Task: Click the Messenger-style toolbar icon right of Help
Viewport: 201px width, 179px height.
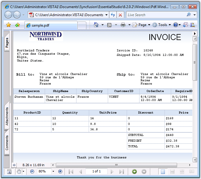Action: tap(185, 25)
